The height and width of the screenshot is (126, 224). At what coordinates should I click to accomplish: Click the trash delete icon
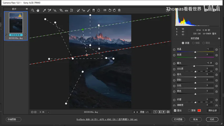(119, 10)
